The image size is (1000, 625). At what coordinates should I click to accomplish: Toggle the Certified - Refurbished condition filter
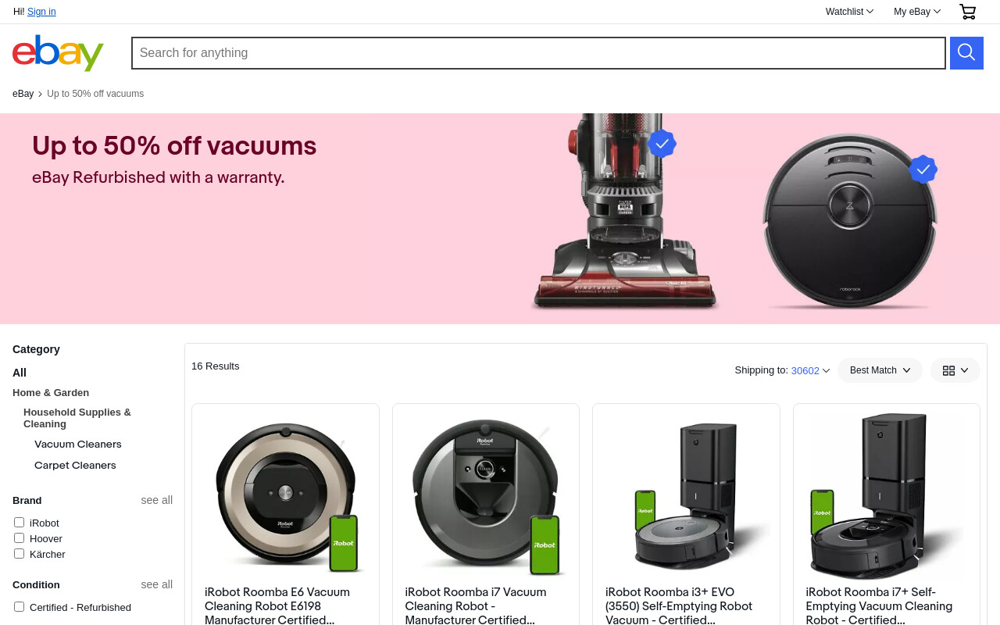tap(19, 607)
